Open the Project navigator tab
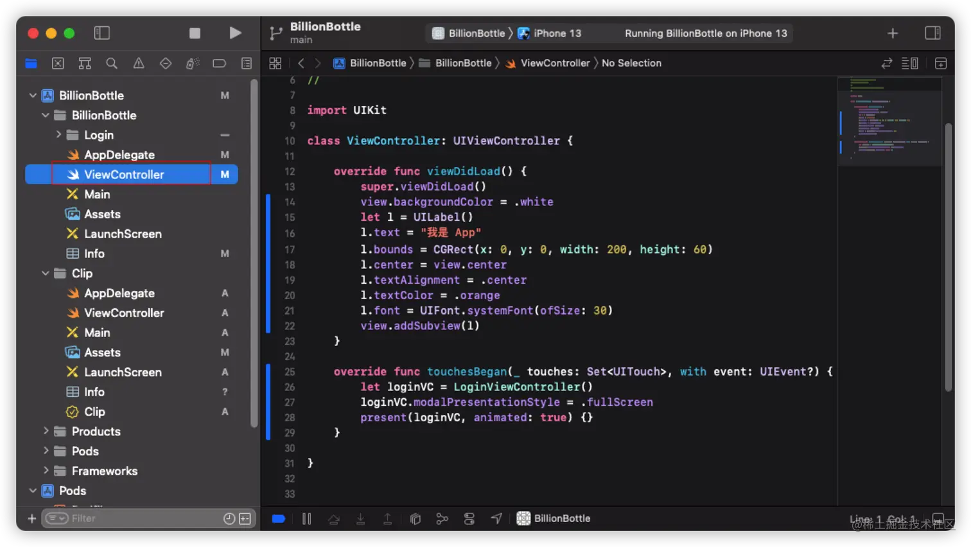The width and height of the screenshot is (971, 547). click(x=31, y=63)
